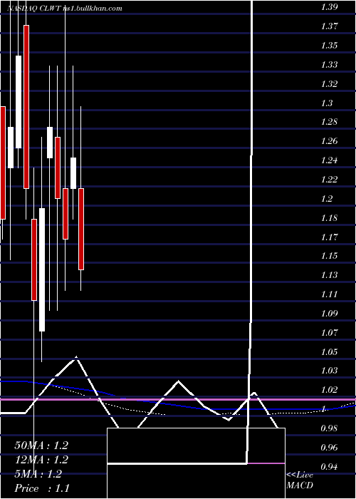Click the 0.96 price axis label
356x499 pixels.
(329, 448)
